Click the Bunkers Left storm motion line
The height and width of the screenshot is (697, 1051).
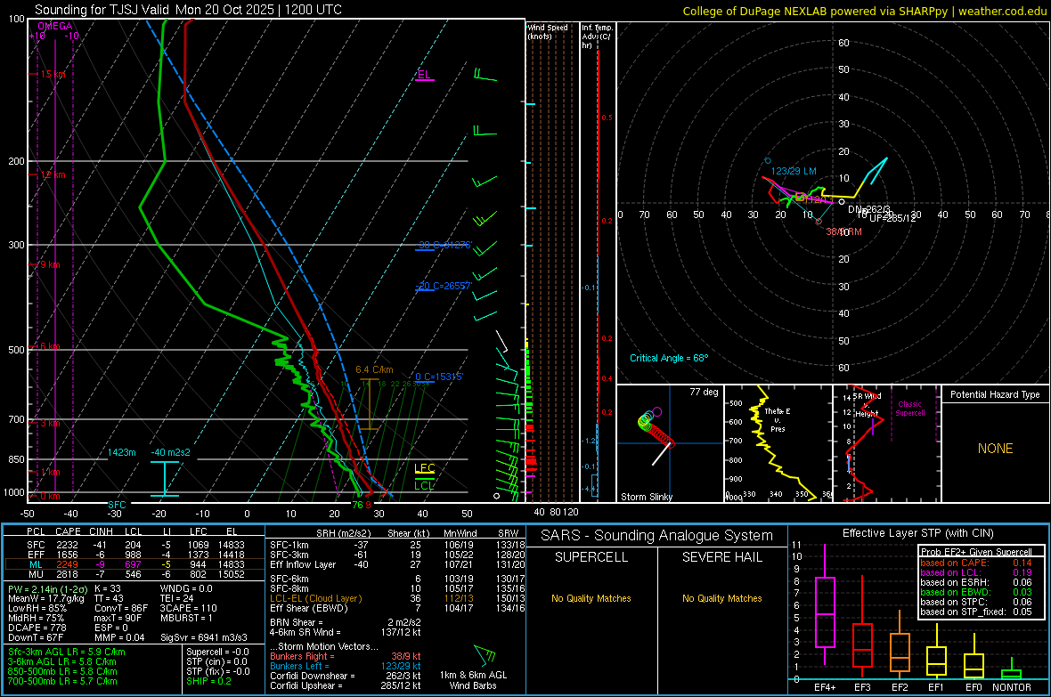(346, 666)
